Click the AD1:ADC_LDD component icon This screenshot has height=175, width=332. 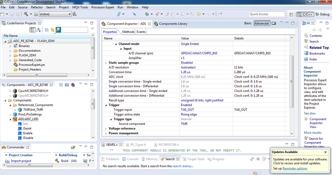pos(15,119)
